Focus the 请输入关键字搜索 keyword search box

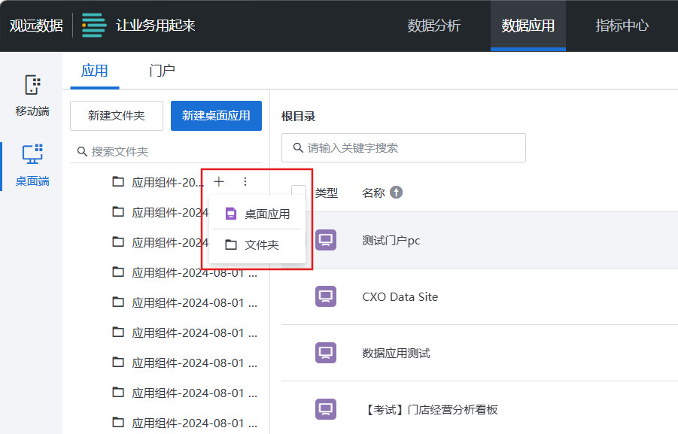pyautogui.click(x=403, y=148)
